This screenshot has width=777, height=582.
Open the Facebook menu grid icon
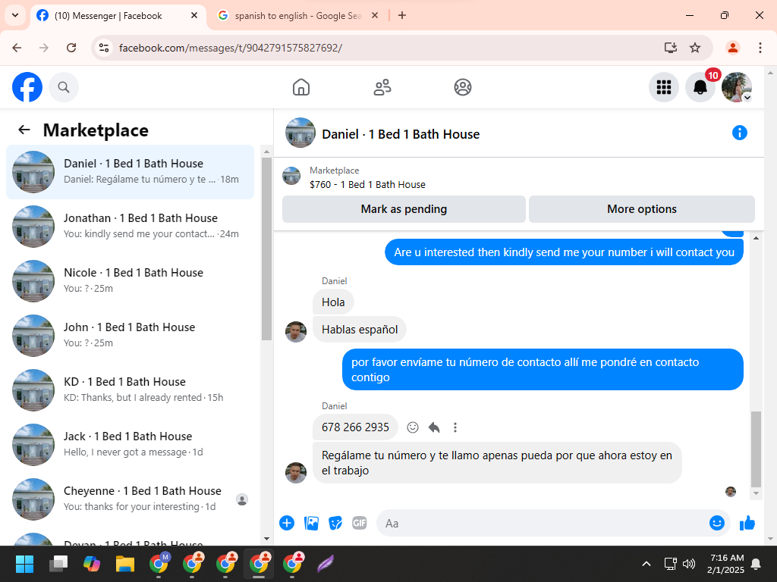point(663,87)
